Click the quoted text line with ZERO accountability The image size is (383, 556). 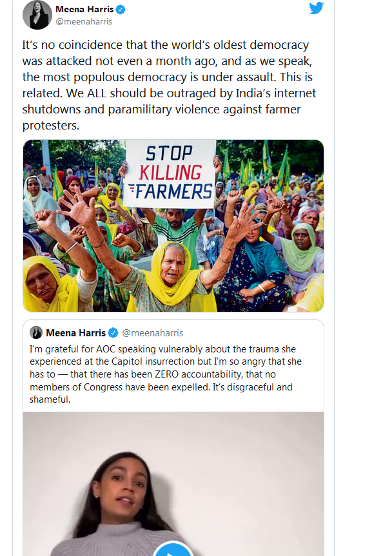pos(153,374)
